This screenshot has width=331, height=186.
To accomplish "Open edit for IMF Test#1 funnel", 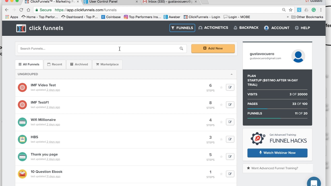I will pyautogui.click(x=230, y=105).
